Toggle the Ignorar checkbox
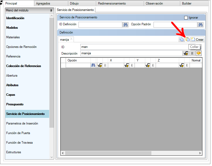 (x=186, y=18)
